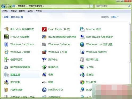
Task: Click in the 搜索控制面板 search box
Action: point(111,6)
